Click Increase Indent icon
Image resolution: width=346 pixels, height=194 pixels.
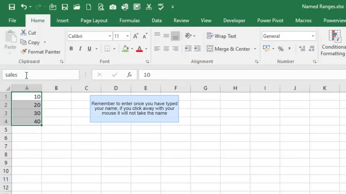click(197, 49)
